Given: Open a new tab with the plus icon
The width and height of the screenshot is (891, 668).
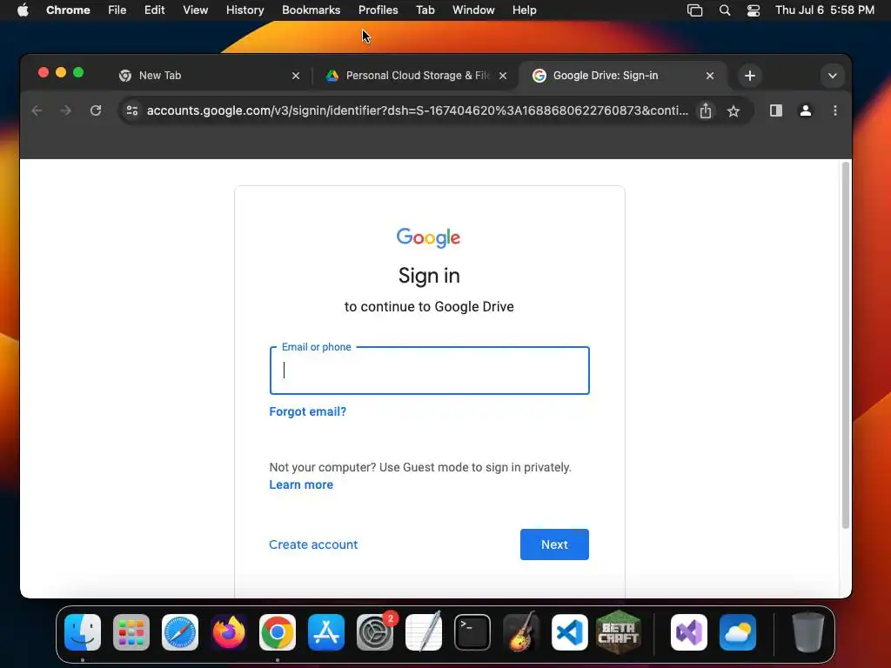Looking at the screenshot, I should click(x=749, y=76).
